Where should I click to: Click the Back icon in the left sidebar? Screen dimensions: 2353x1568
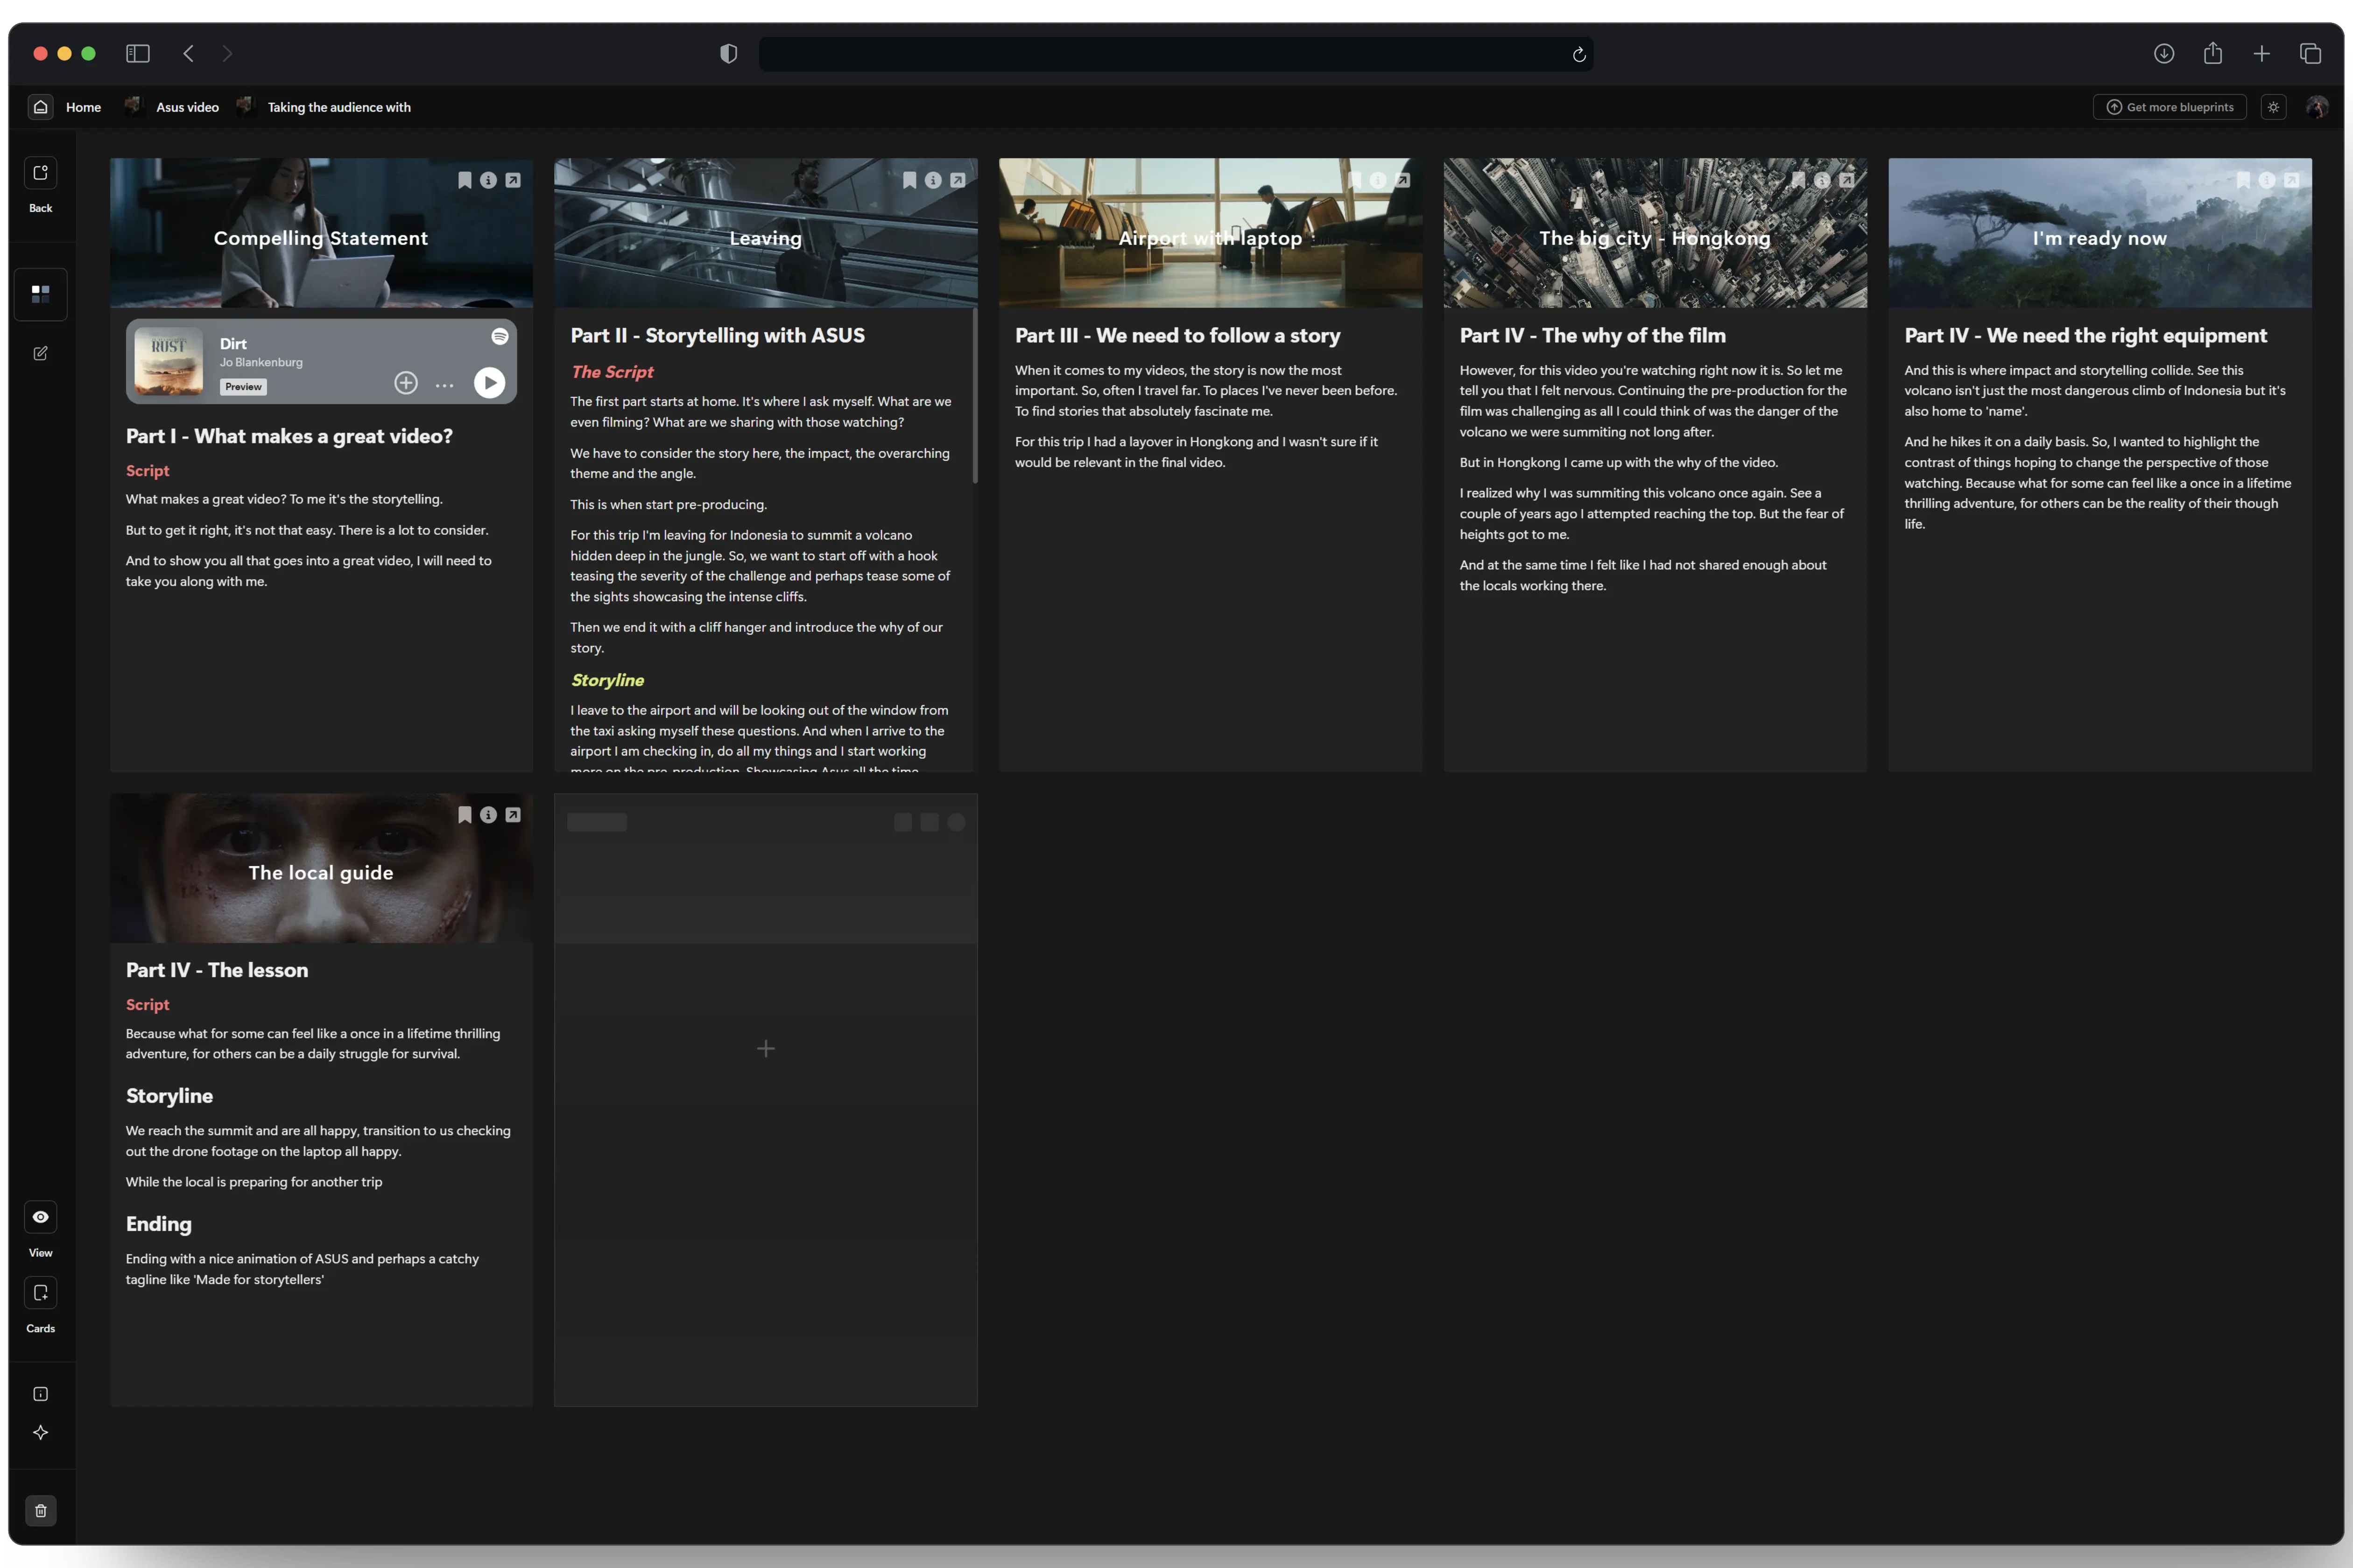(x=40, y=173)
